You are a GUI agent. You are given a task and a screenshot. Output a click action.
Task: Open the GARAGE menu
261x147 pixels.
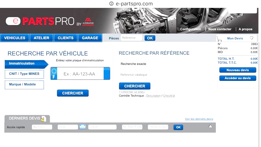tap(90, 38)
